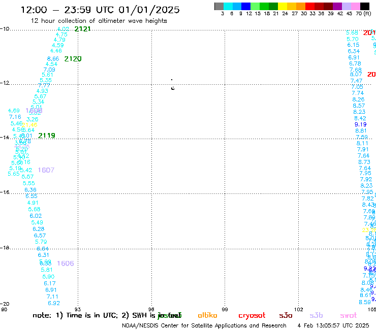Click the right track value "8.81"

tap(361, 130)
